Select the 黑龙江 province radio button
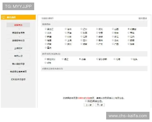The height and width of the screenshot is (122, 152). (x=46, y=29)
